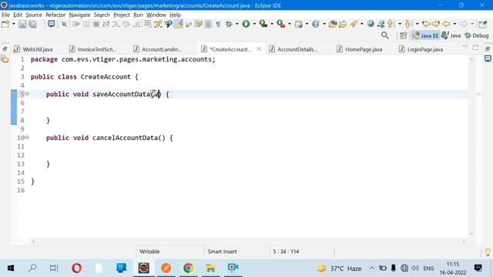Switch to the Debug perspective
Viewport: 493px width, 277px height.
[477, 35]
